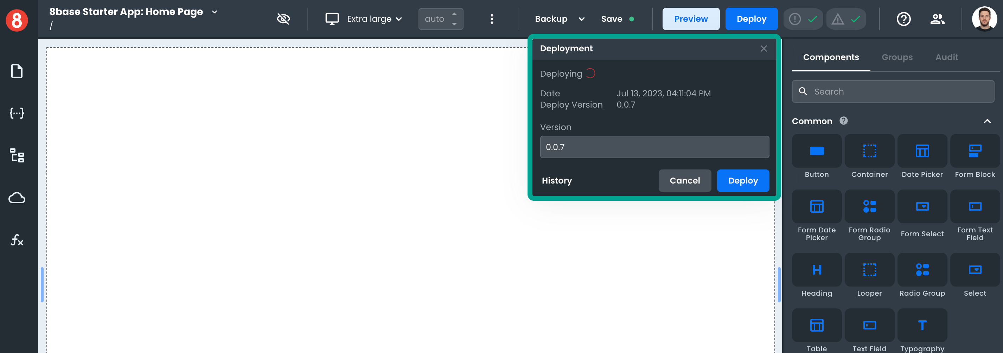Open the component tree structure icon
Screen dimensions: 1003x353
(17, 155)
